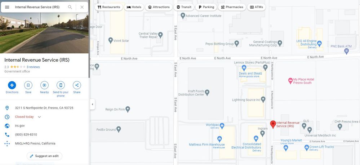Click the Lennox Stores (PartsPlus) marker
The image size is (360, 165).
click(266, 67)
